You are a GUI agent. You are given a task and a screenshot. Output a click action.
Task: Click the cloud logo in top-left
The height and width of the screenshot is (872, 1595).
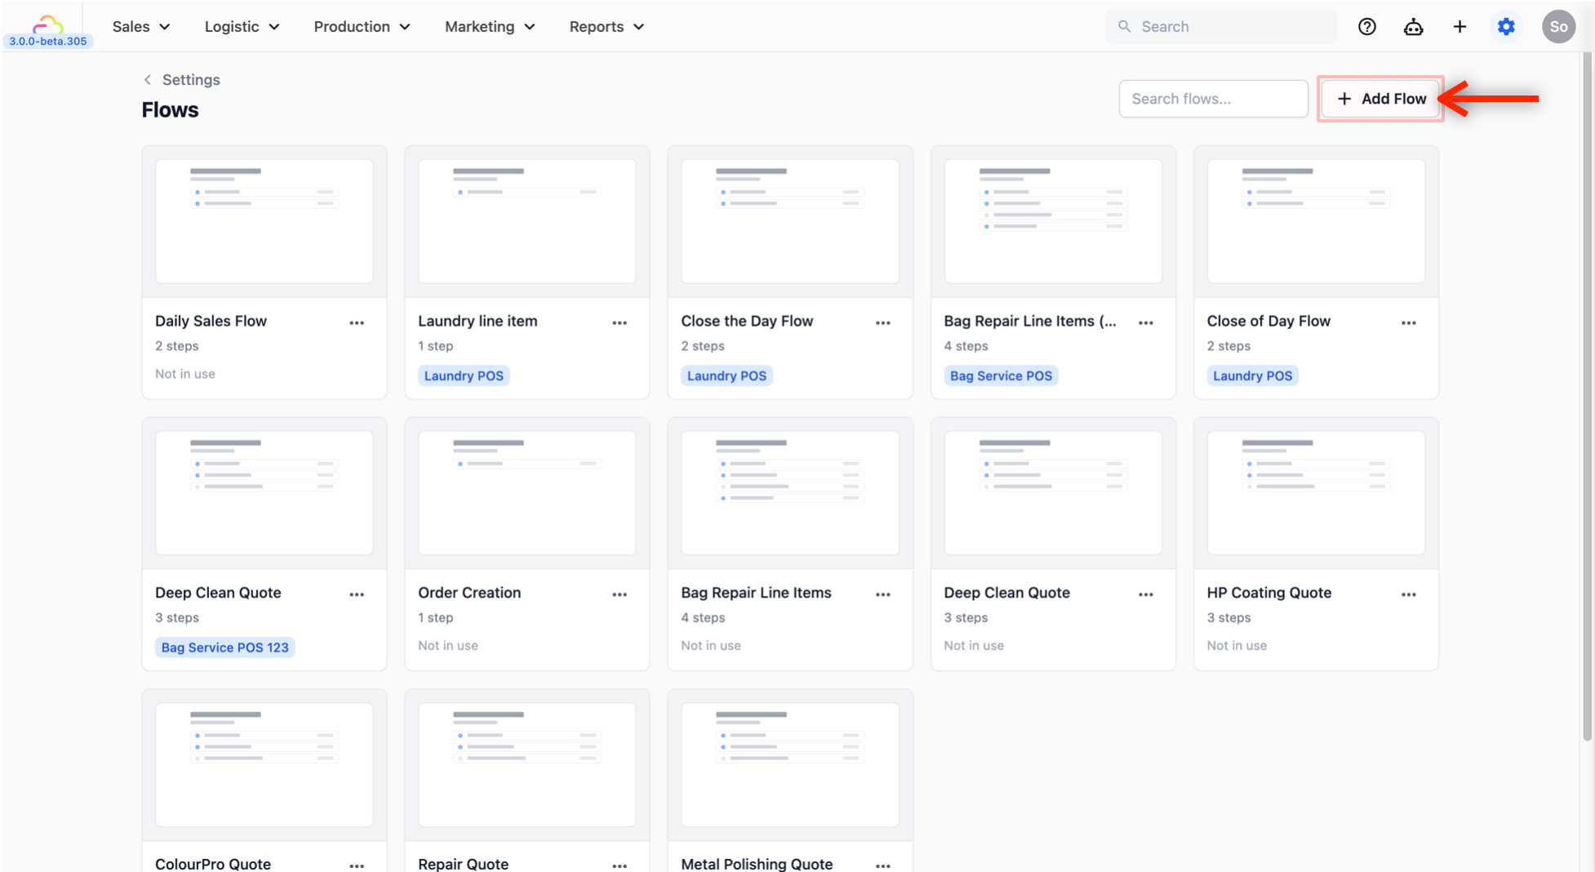click(47, 24)
